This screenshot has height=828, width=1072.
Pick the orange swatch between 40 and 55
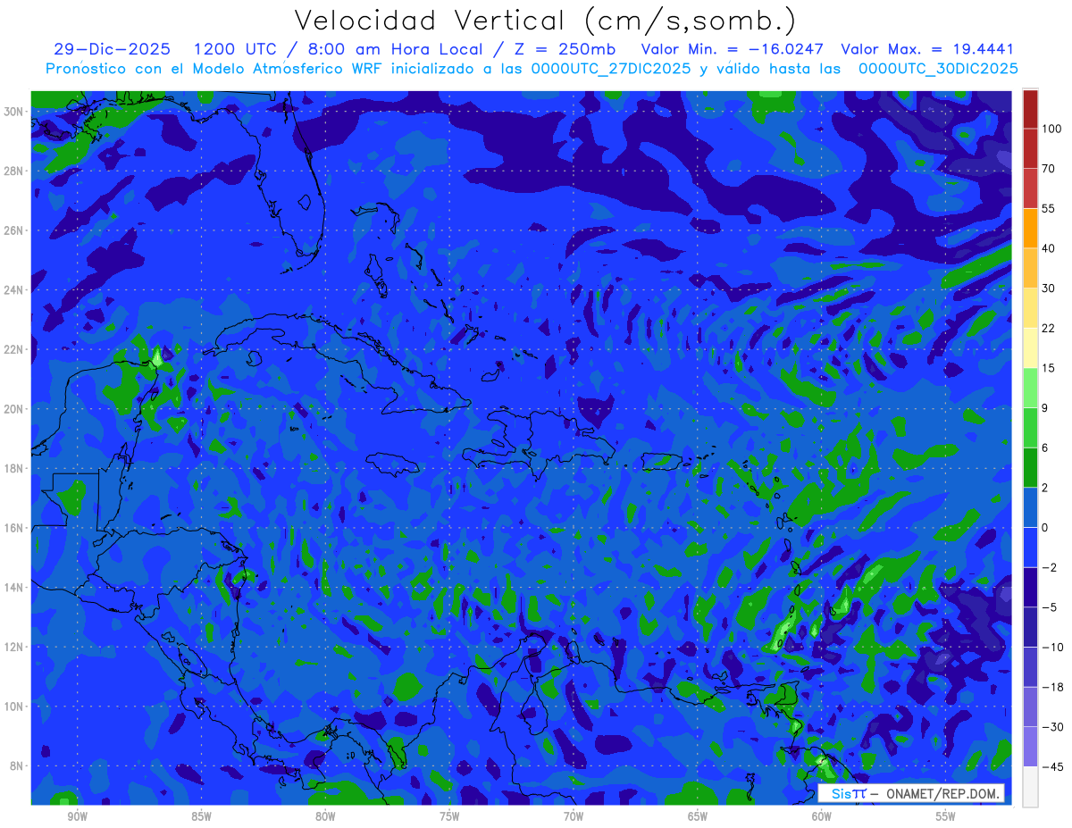click(x=1030, y=228)
